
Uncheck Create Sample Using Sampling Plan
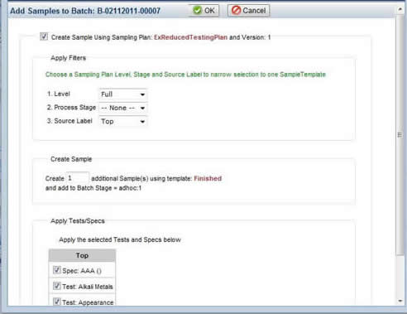pos(44,36)
